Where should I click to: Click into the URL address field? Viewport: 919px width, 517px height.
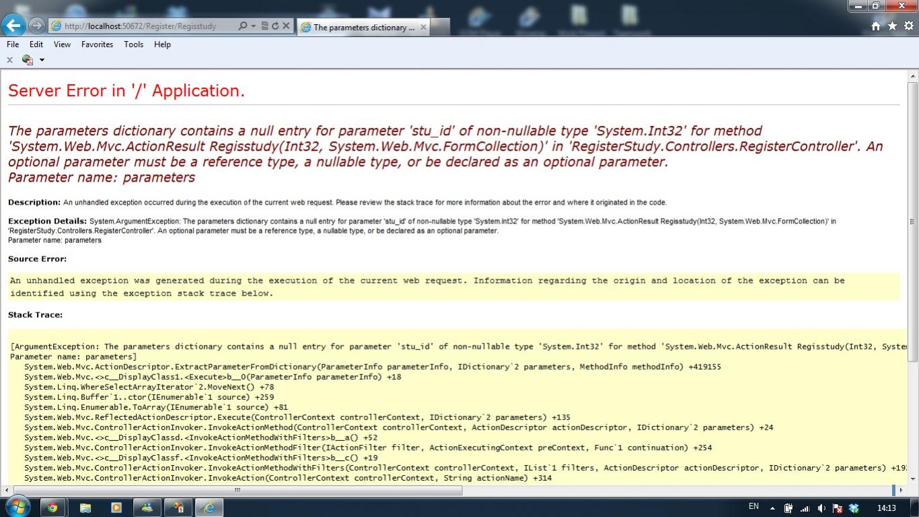pyautogui.click(x=148, y=26)
